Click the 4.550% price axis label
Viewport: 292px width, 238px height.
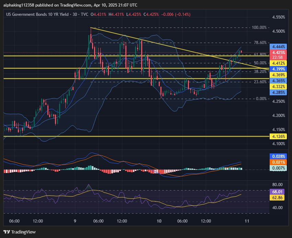point(278,17)
